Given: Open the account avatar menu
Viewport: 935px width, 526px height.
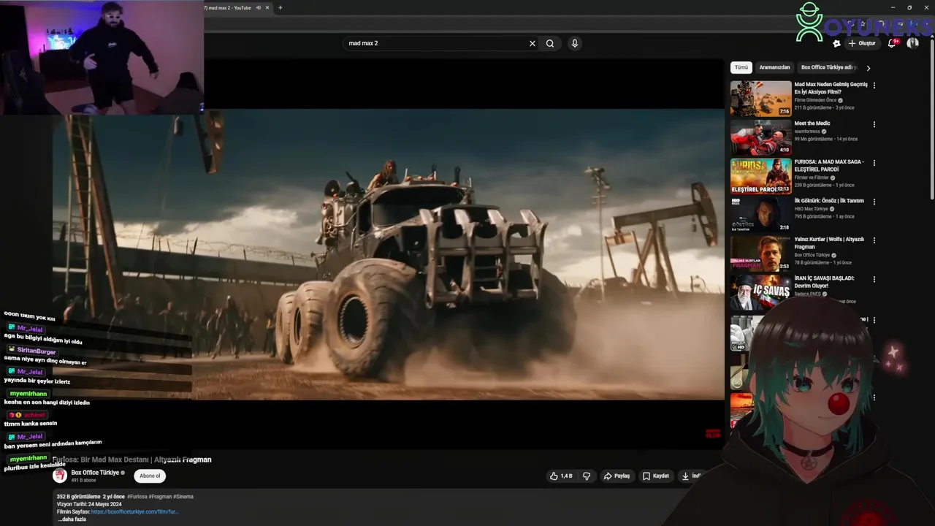Looking at the screenshot, I should [912, 43].
